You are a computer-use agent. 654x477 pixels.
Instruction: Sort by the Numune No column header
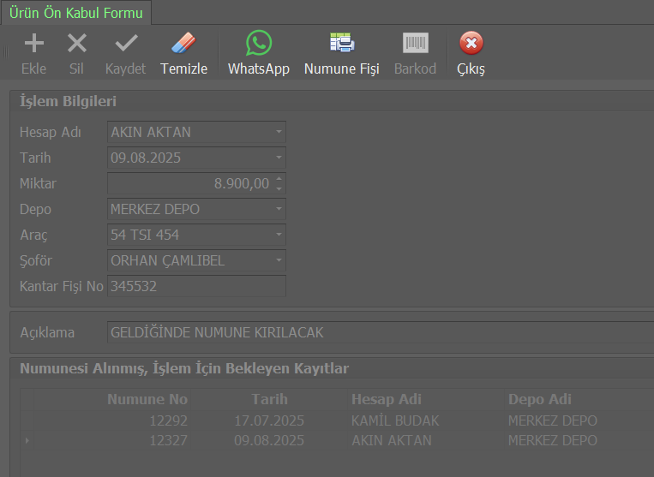147,399
